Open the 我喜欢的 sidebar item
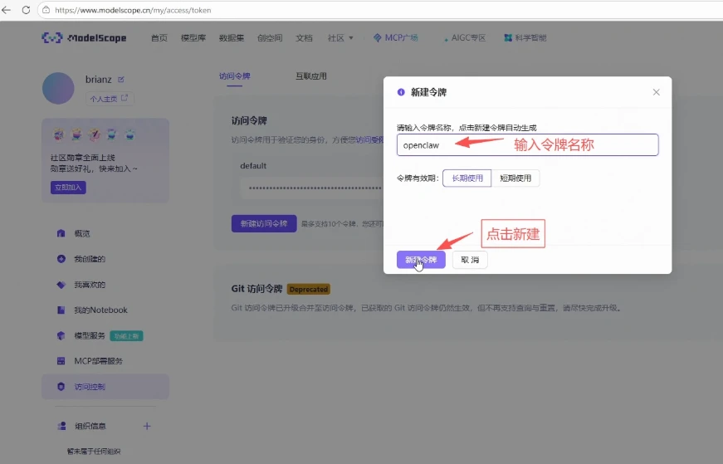Image resolution: width=723 pixels, height=464 pixels. click(x=90, y=285)
